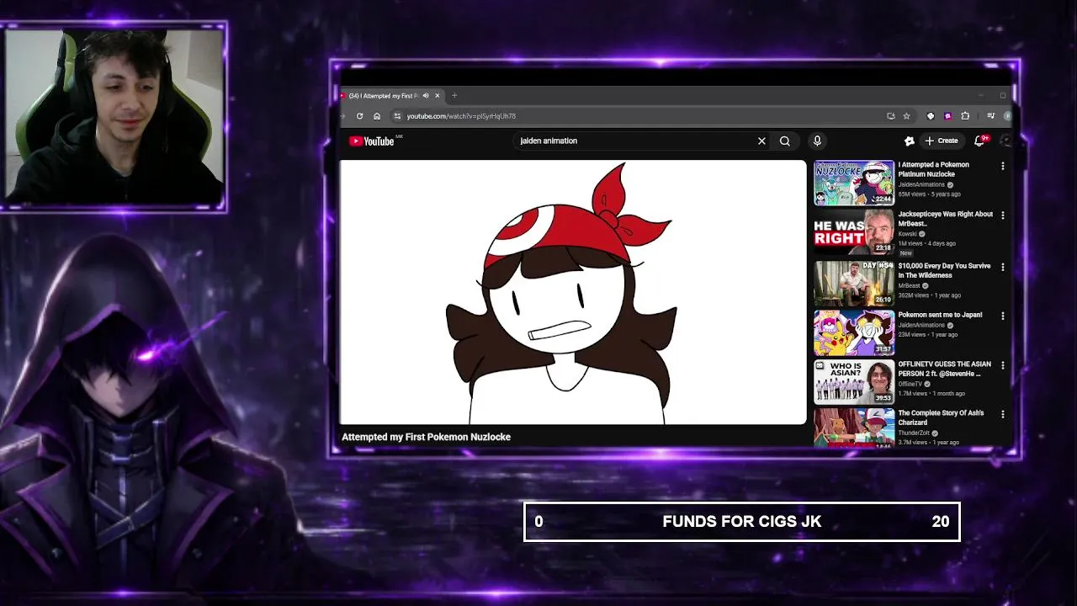Open more options for 'OFFLINETV GUESS THE ASIAN PERSON'
This screenshot has height=606, width=1077.
[1002, 365]
